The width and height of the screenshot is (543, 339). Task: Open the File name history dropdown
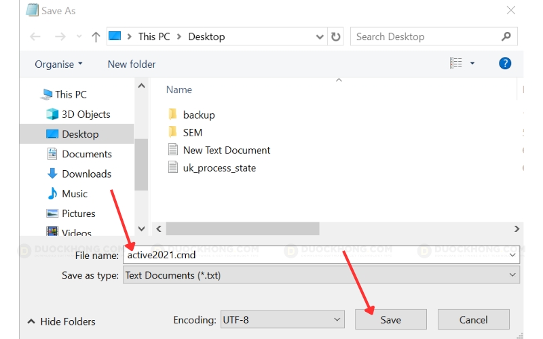[x=512, y=255]
